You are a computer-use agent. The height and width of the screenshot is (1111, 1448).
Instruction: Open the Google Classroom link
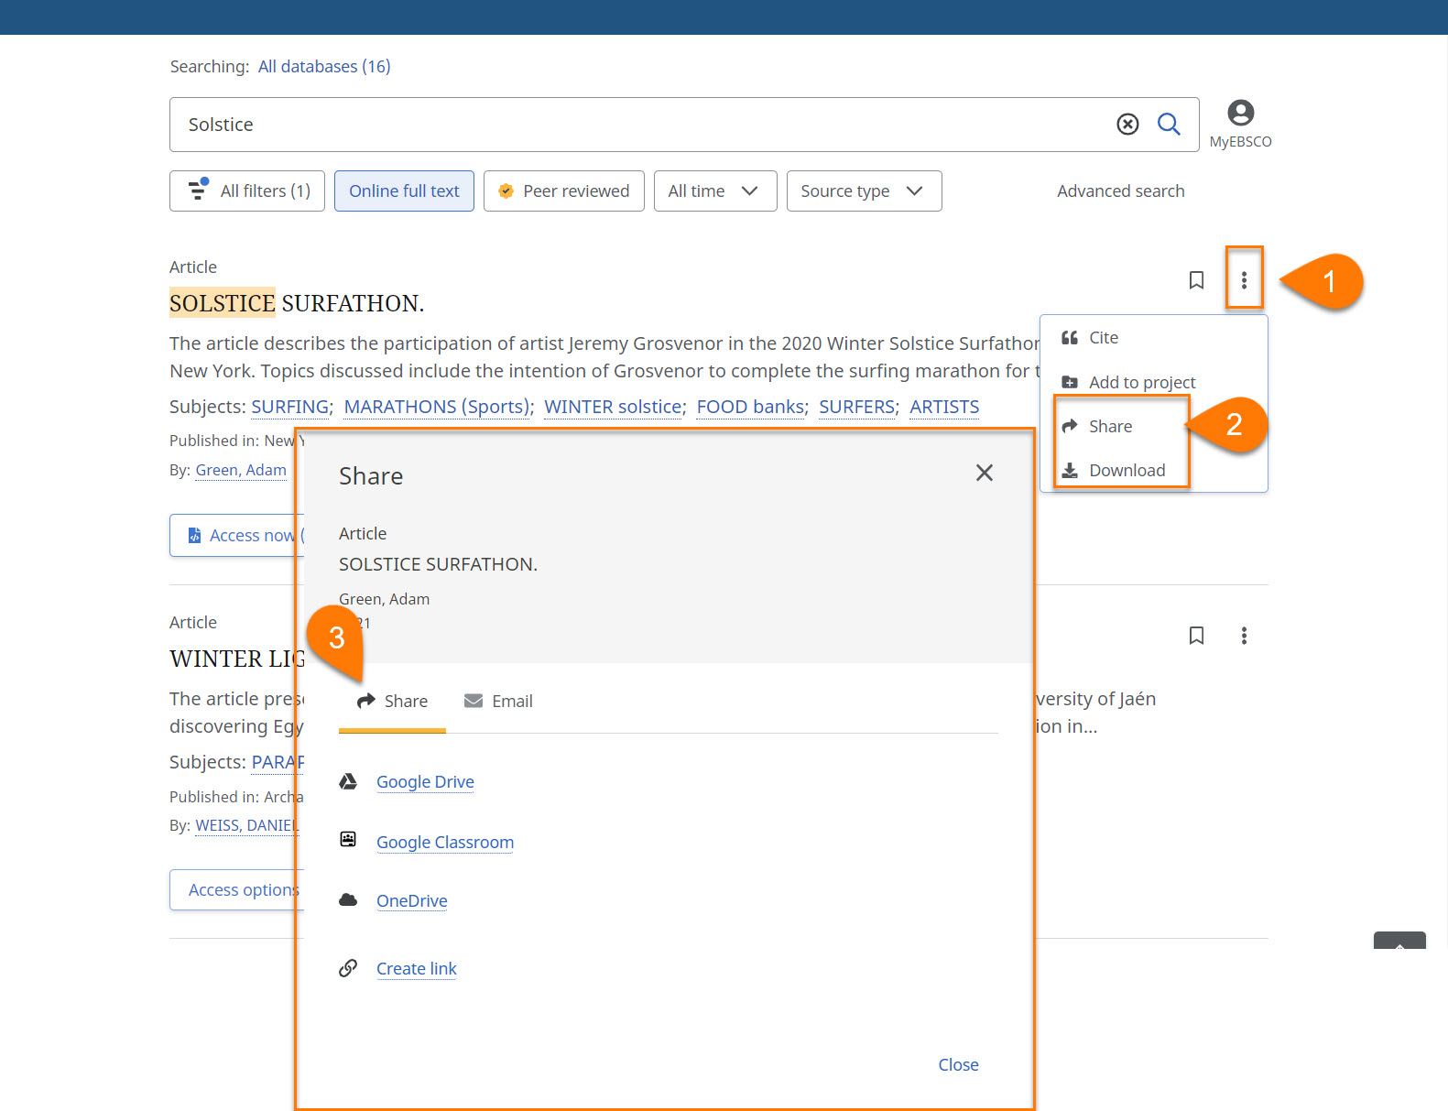pyautogui.click(x=445, y=842)
